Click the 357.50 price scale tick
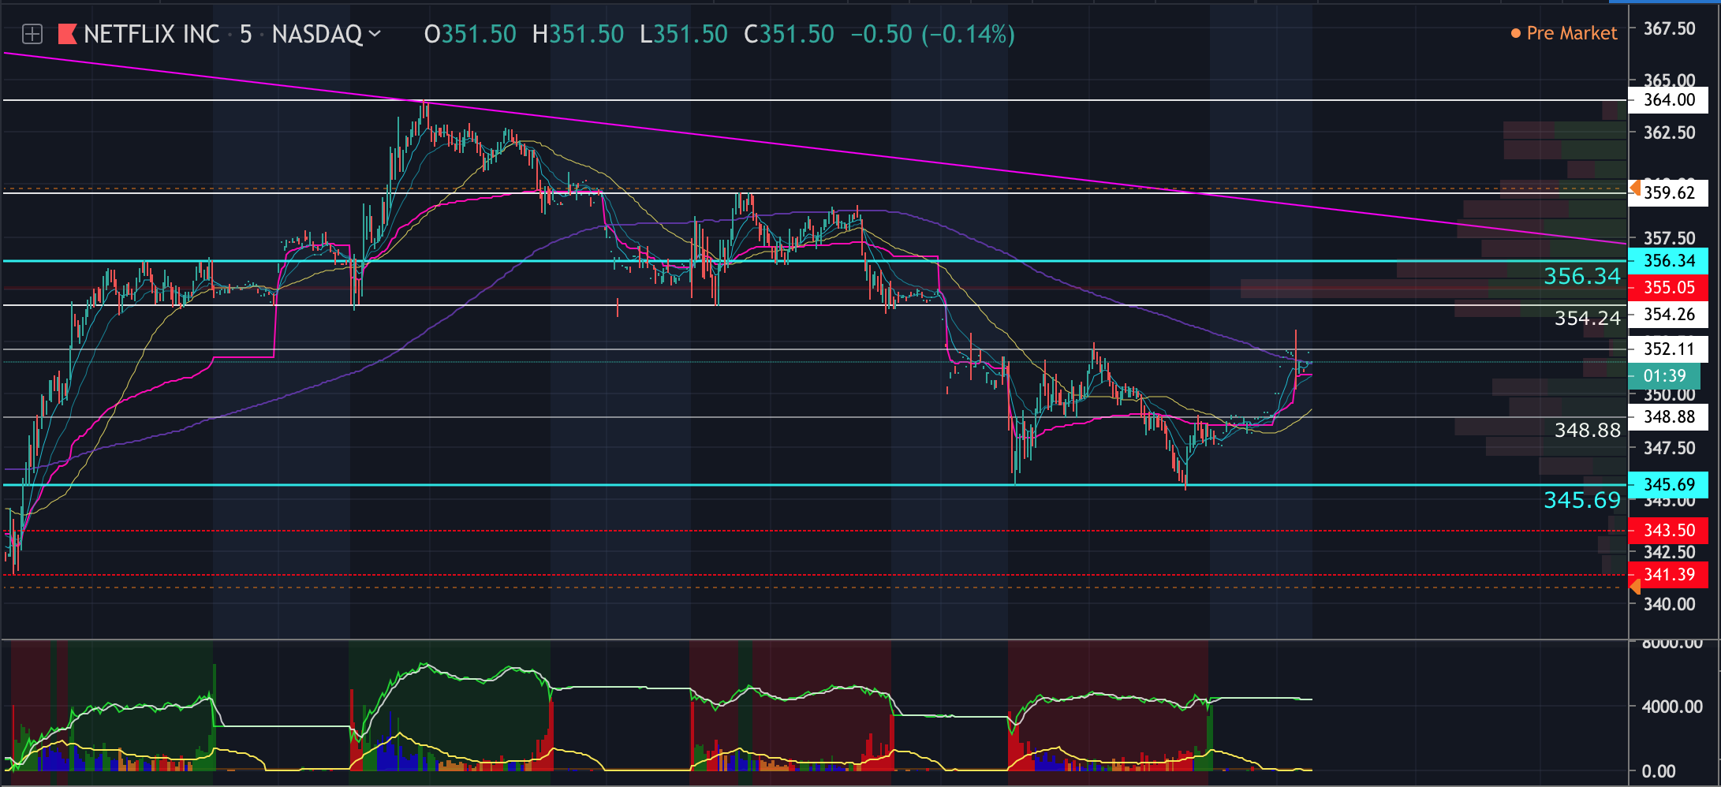 pyautogui.click(x=1669, y=237)
